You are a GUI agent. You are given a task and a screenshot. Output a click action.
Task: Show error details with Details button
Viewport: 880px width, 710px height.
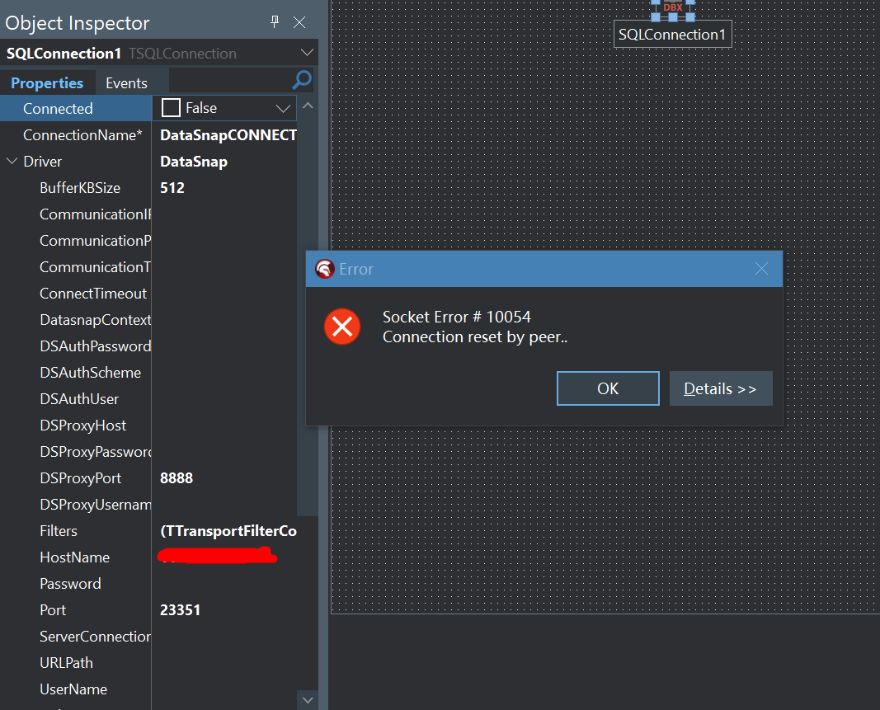[x=721, y=388]
